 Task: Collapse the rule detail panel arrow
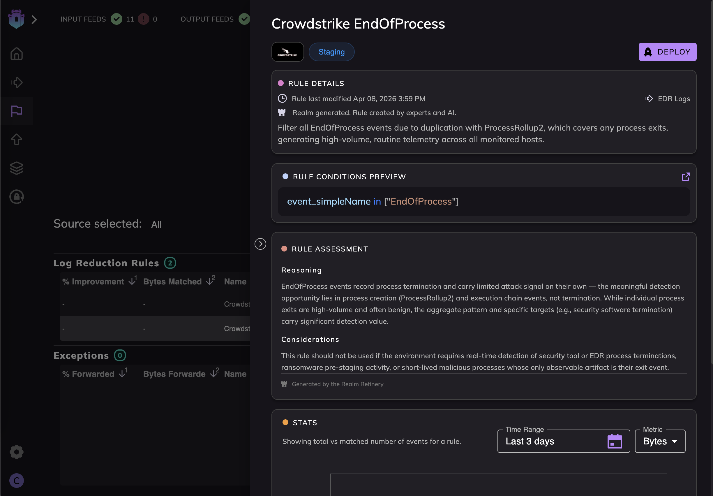[x=260, y=244]
